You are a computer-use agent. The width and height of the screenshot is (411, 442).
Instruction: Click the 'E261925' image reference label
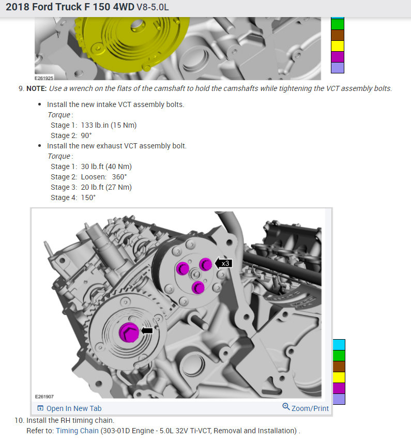(x=44, y=78)
